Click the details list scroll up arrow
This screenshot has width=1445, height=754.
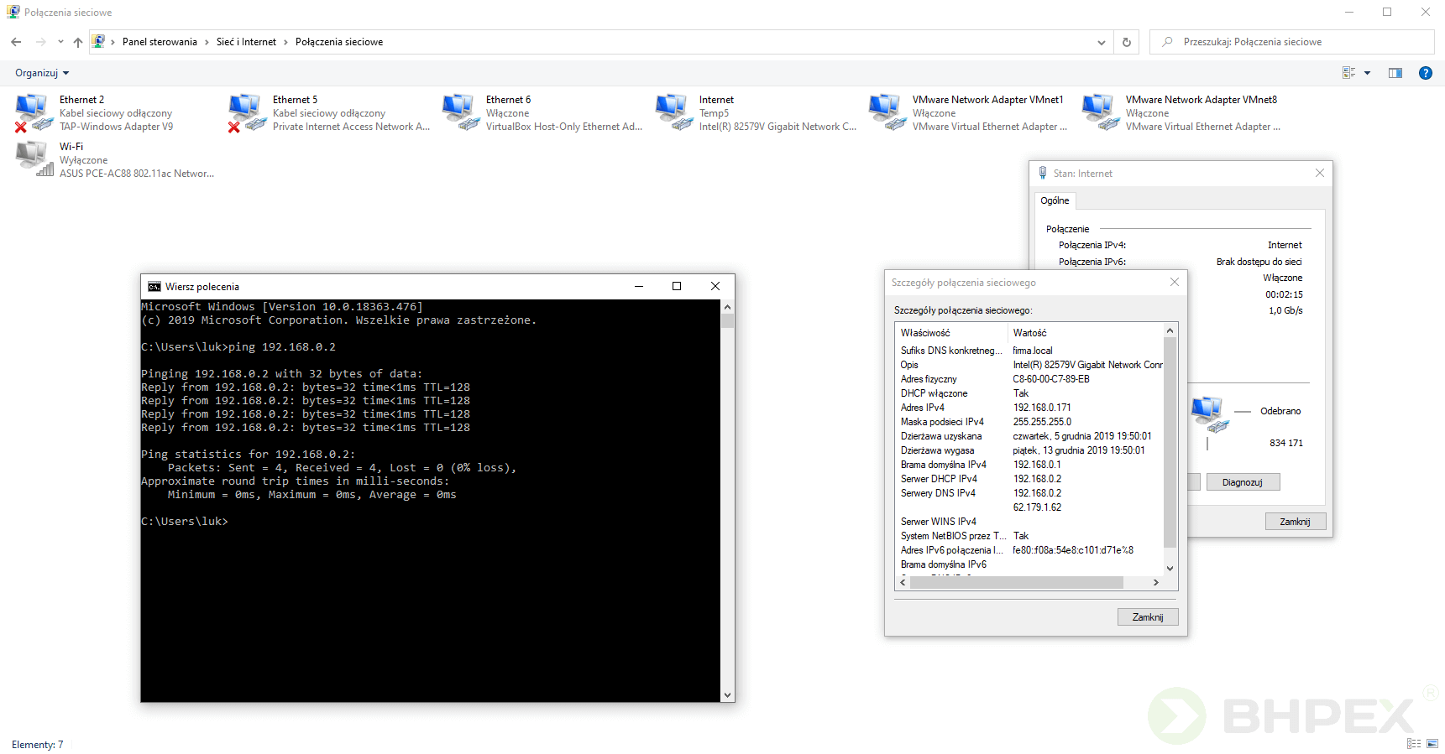pyautogui.click(x=1170, y=330)
